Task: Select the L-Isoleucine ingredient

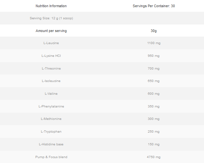Action: point(51,81)
